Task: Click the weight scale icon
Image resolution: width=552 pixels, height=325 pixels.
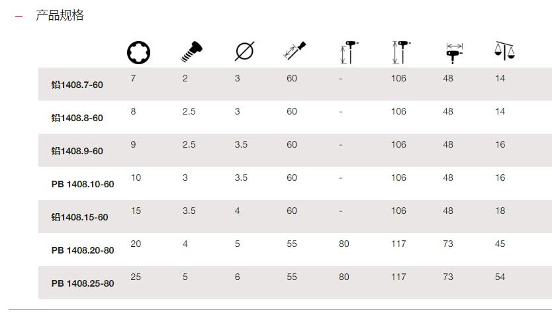Action: 504,51
